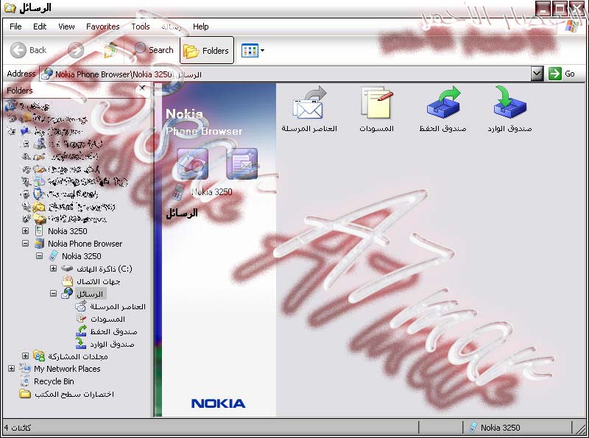
Task: Select المسودات in the folder tree
Action: pos(107,319)
